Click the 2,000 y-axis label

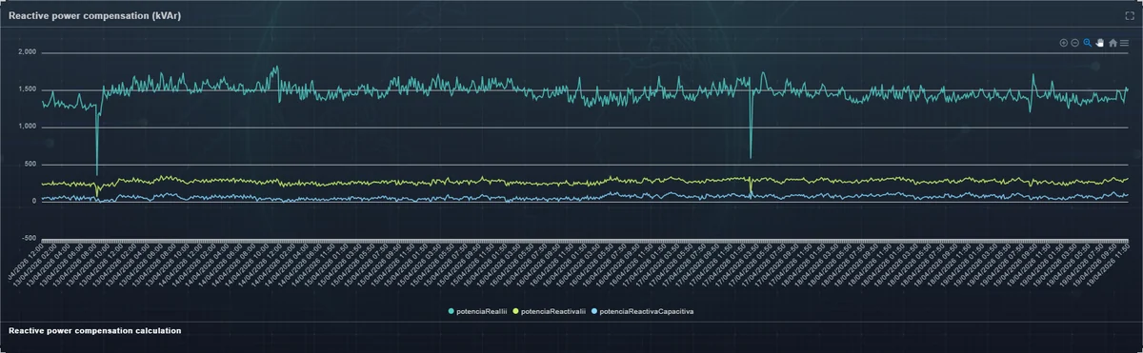click(x=27, y=52)
